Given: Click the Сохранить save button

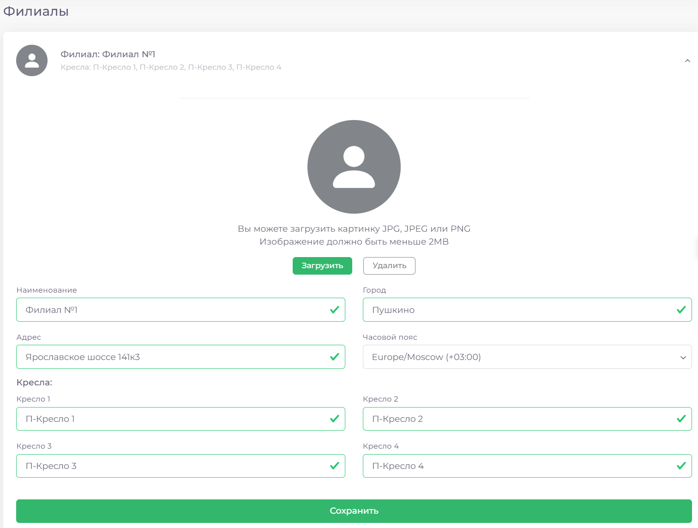Looking at the screenshot, I should (354, 511).
